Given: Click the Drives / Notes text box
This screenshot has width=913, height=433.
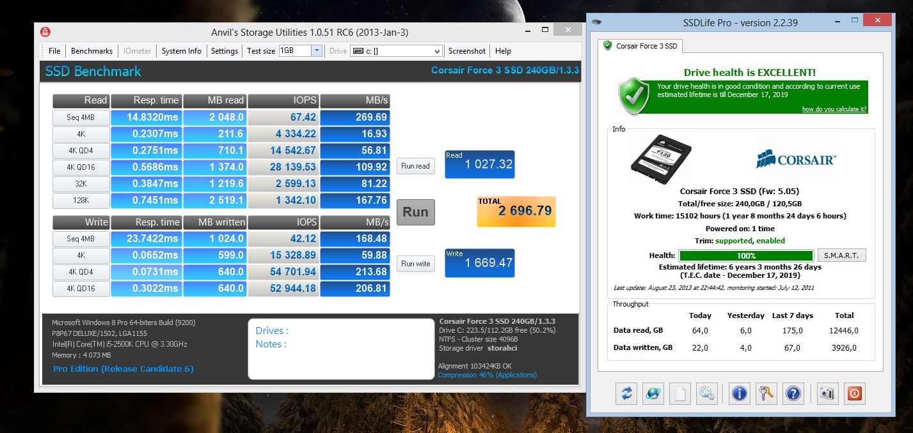Looking at the screenshot, I should (x=341, y=349).
